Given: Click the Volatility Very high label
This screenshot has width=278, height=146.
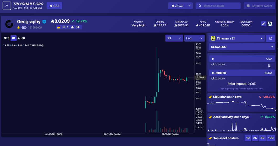Looking at the screenshot, I should click(138, 25).
